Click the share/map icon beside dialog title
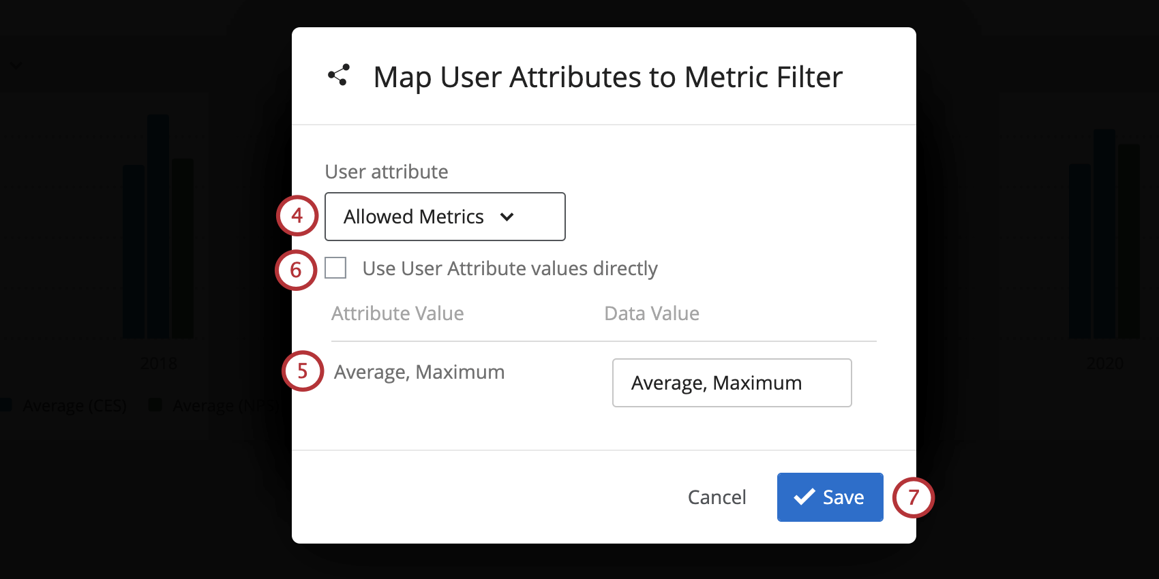The height and width of the screenshot is (579, 1159). click(339, 76)
